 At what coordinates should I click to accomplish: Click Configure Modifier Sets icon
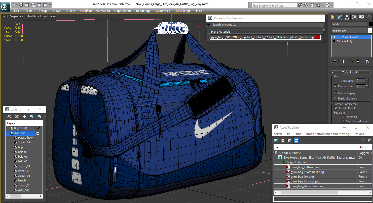coord(367,61)
